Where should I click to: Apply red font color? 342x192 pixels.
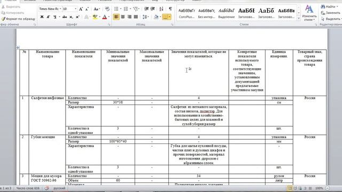(105, 17)
